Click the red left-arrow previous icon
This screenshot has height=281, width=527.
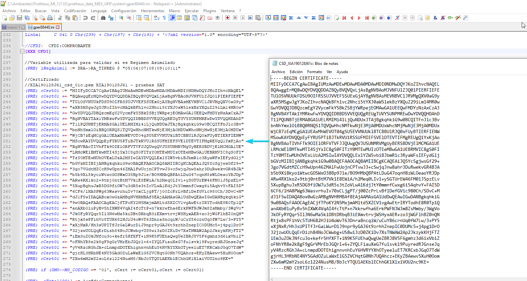[x=352, y=18]
